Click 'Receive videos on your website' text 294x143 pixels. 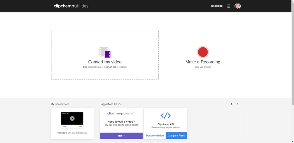click(x=166, y=127)
